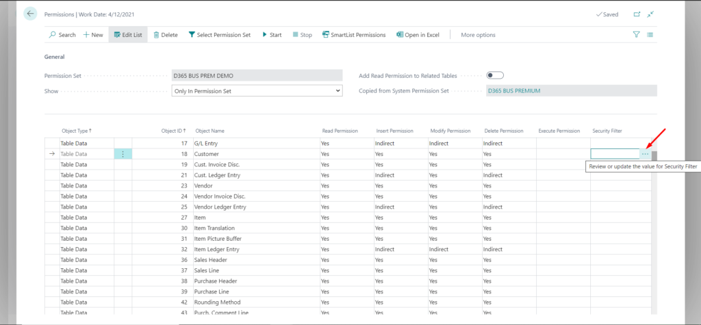Image resolution: width=701 pixels, height=325 pixels.
Task: Open the filter pane funnel icon
Action: [x=636, y=34]
